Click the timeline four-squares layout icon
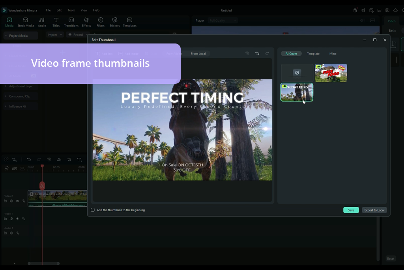 pyautogui.click(x=6, y=160)
